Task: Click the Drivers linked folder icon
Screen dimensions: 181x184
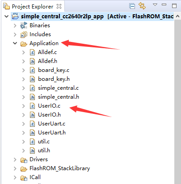Action: [24, 160]
